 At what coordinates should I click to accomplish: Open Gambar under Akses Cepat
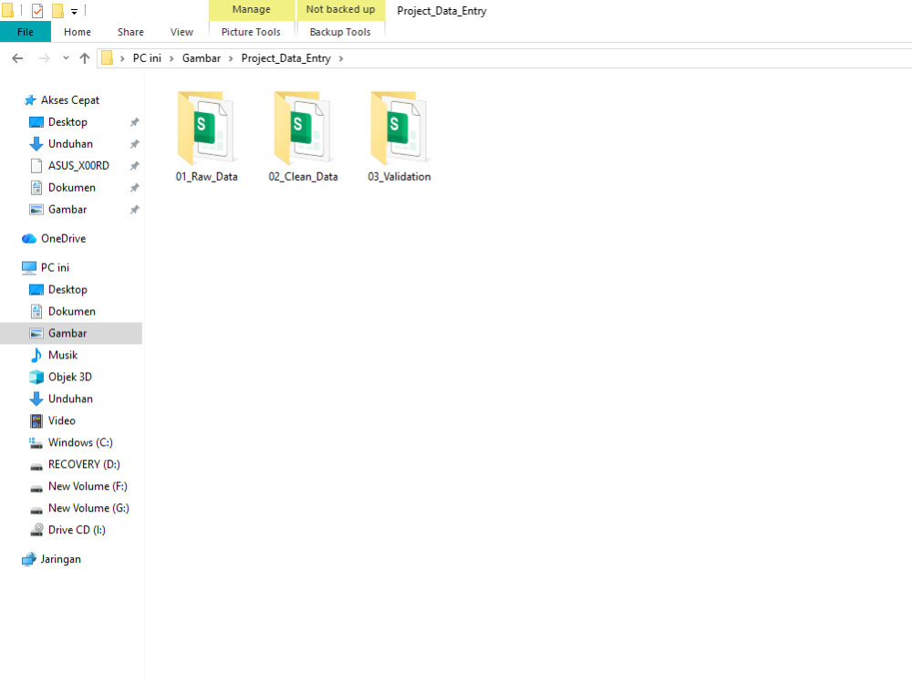(67, 210)
